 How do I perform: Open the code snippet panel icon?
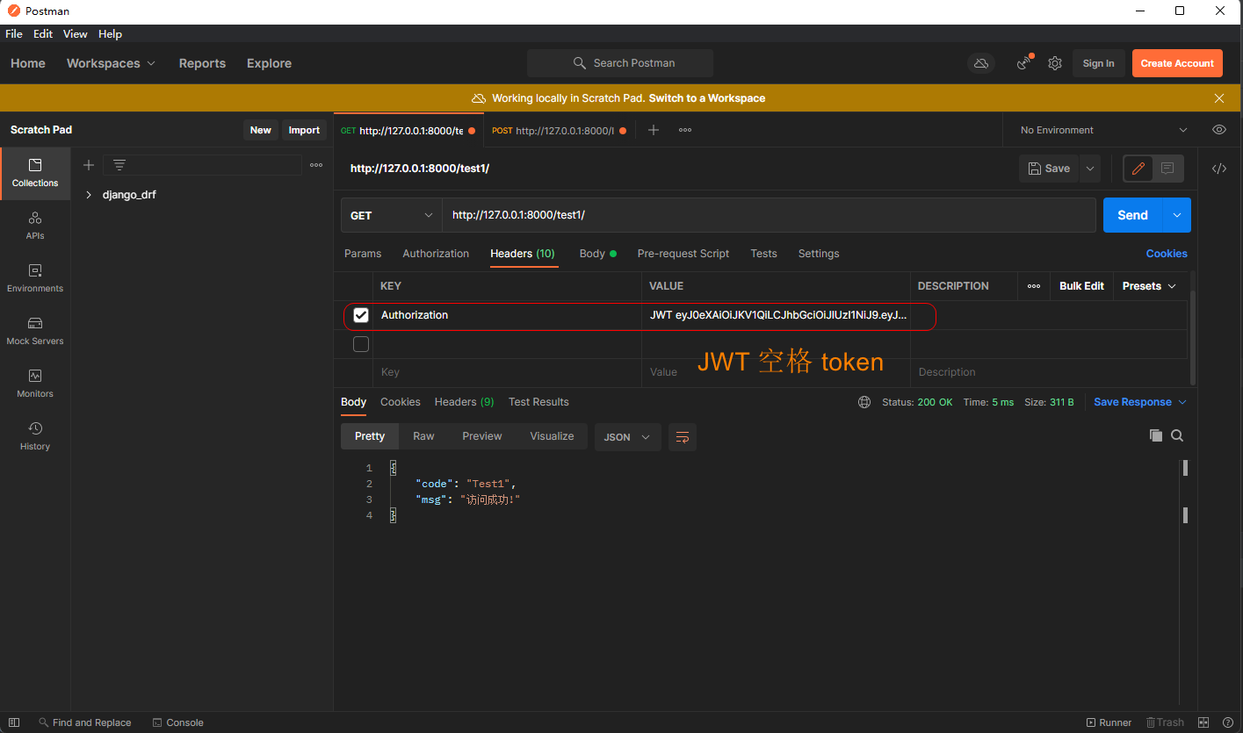tap(1219, 169)
